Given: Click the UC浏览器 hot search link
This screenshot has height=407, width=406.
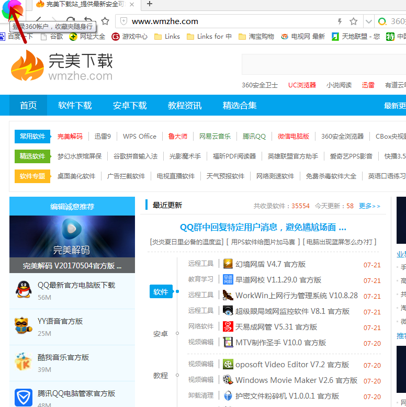Looking at the screenshot, I should point(302,85).
